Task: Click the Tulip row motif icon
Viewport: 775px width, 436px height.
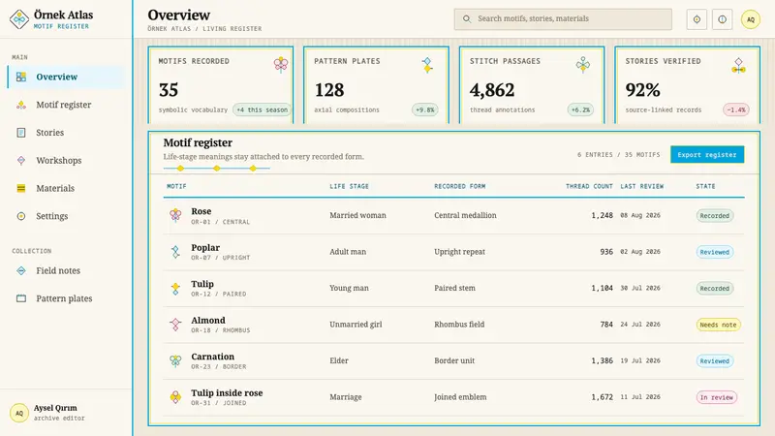Action: coord(175,288)
